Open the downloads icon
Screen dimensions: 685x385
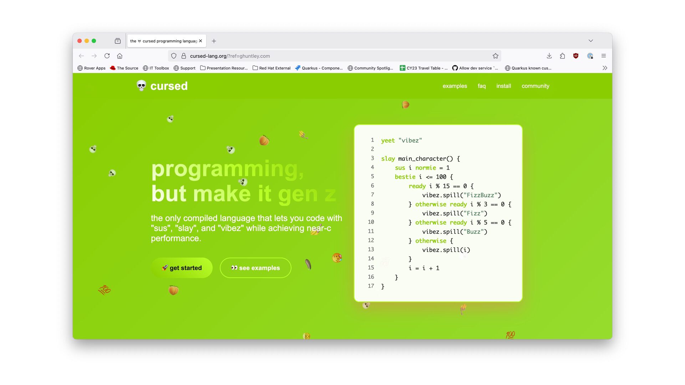point(549,56)
